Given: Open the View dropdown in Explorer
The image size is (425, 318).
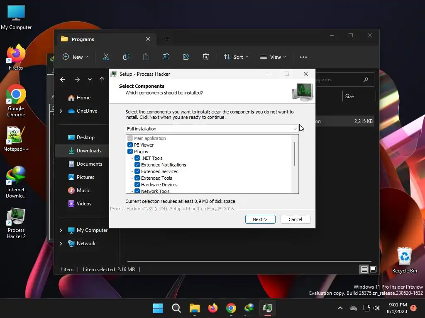Looking at the screenshot, I should [x=273, y=57].
